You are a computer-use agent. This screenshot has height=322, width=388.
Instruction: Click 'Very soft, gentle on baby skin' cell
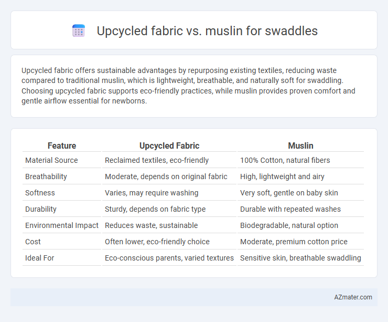click(x=289, y=193)
